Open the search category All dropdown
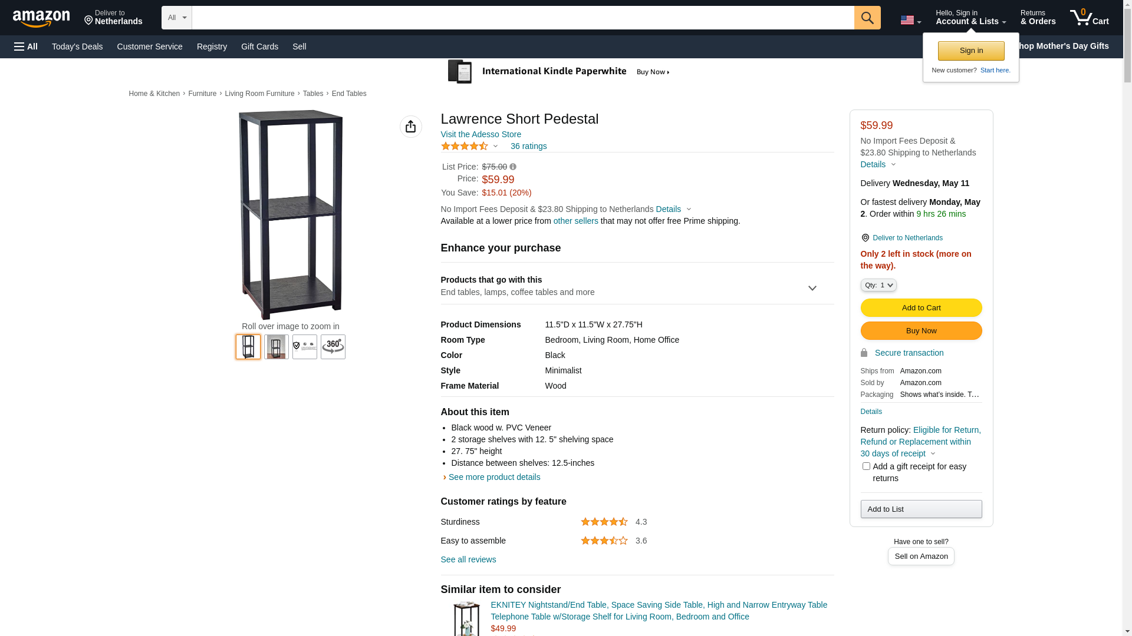 [176, 18]
